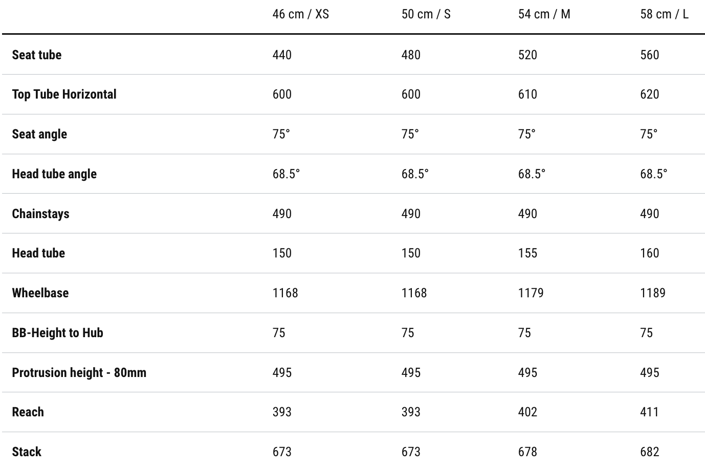Select the 58 cm / L column header

click(x=664, y=14)
